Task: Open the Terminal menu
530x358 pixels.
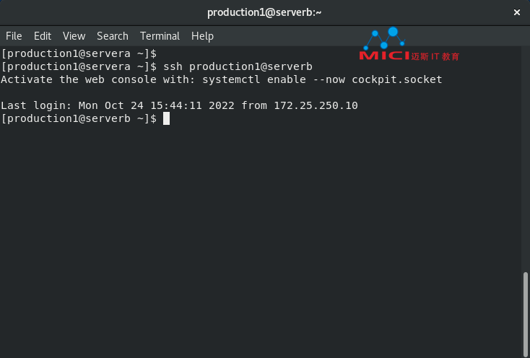Action: [x=160, y=36]
